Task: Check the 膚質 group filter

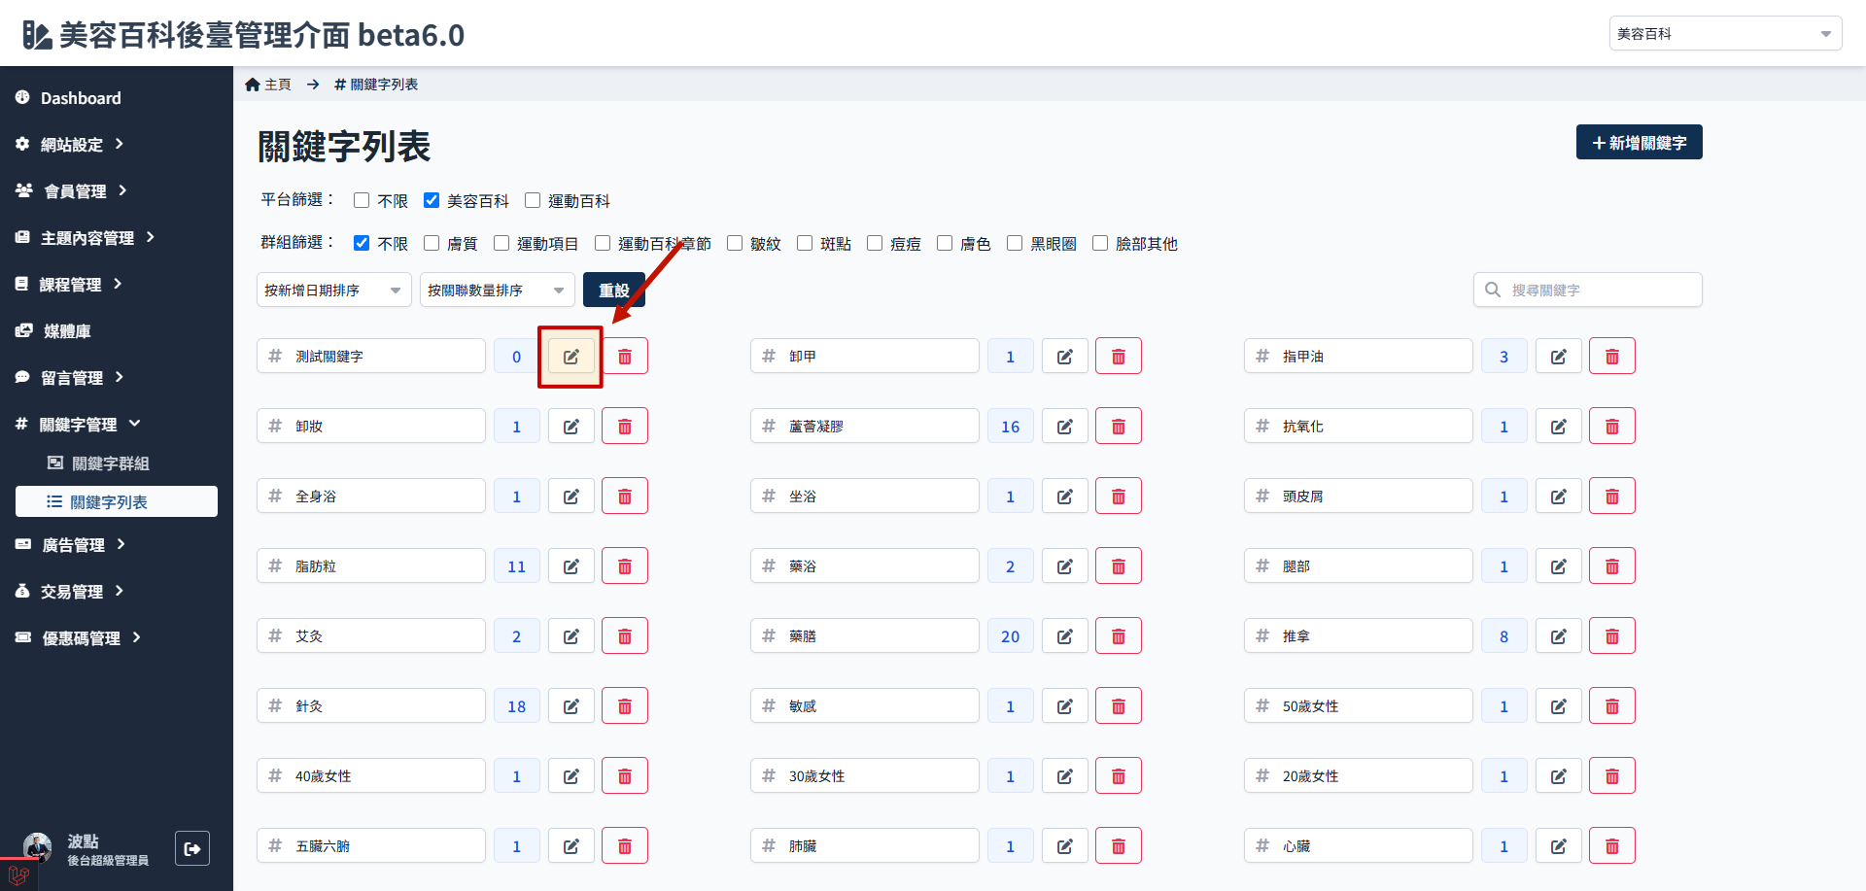Action: tap(432, 243)
